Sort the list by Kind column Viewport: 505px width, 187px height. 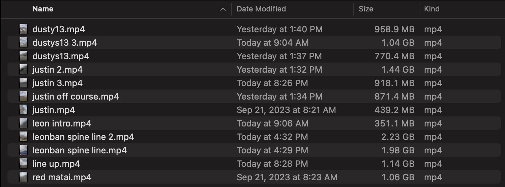[x=432, y=9]
